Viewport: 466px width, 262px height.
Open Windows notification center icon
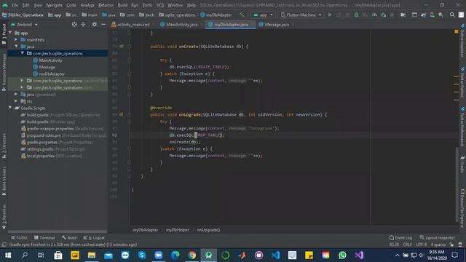[454, 255]
